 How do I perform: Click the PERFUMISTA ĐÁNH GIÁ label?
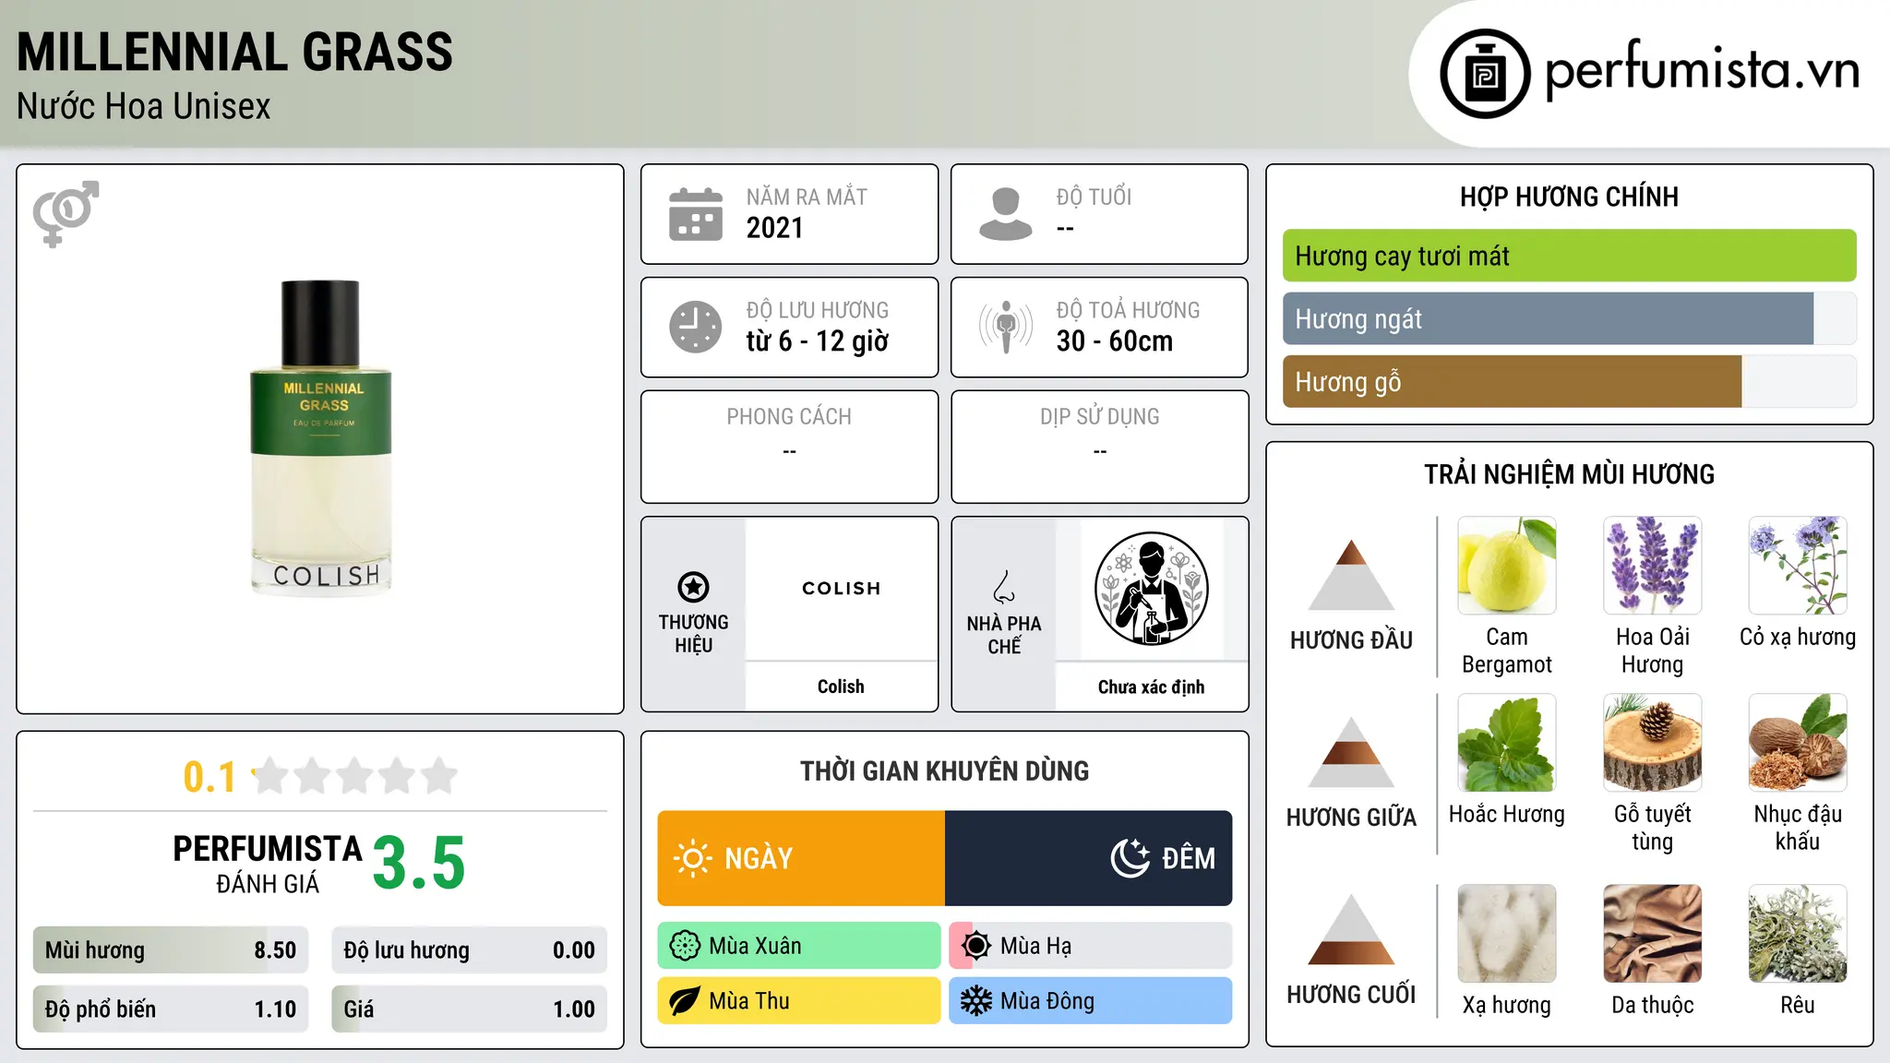click(268, 864)
